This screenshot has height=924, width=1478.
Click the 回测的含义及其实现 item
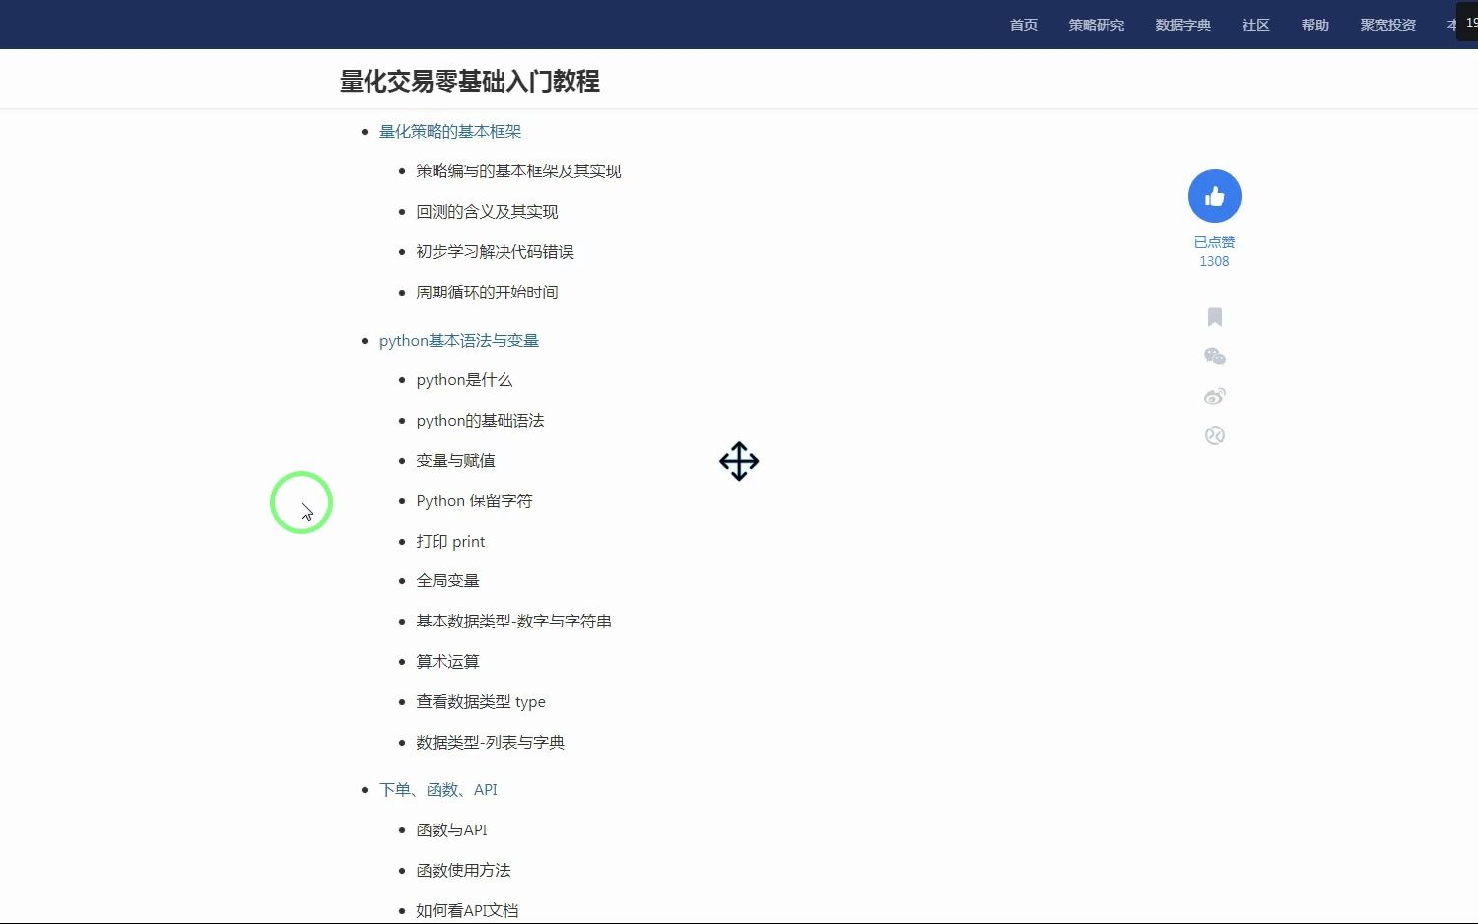[x=487, y=211]
